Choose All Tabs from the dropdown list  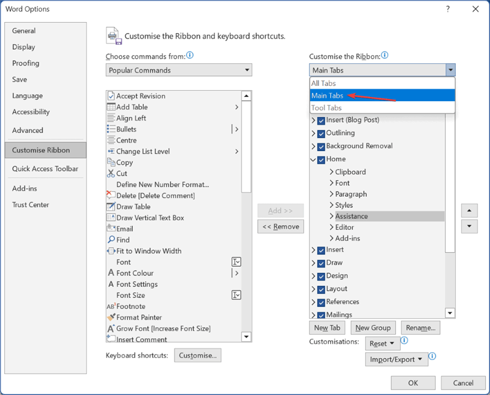click(x=382, y=83)
